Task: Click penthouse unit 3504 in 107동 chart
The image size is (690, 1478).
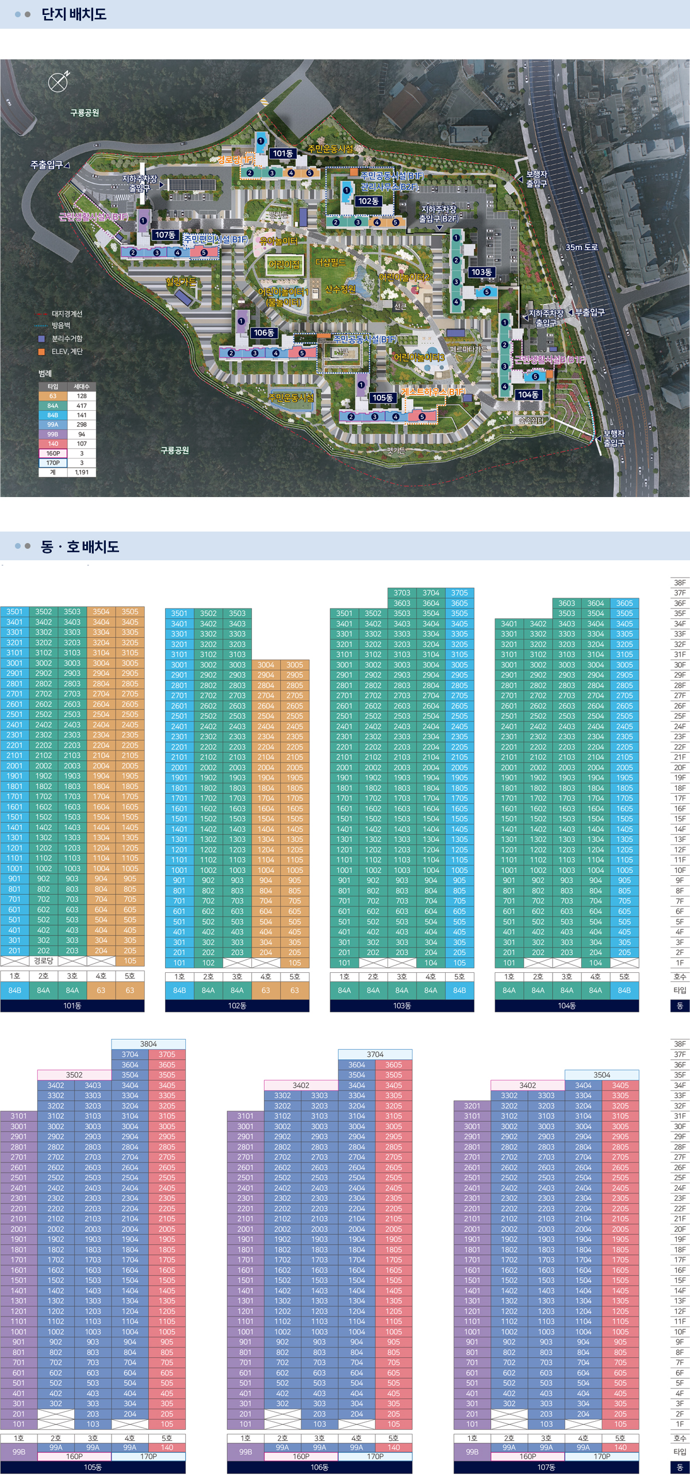Action: pos(602,1075)
